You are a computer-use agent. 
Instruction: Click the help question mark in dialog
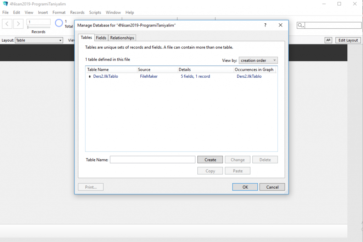(265, 25)
